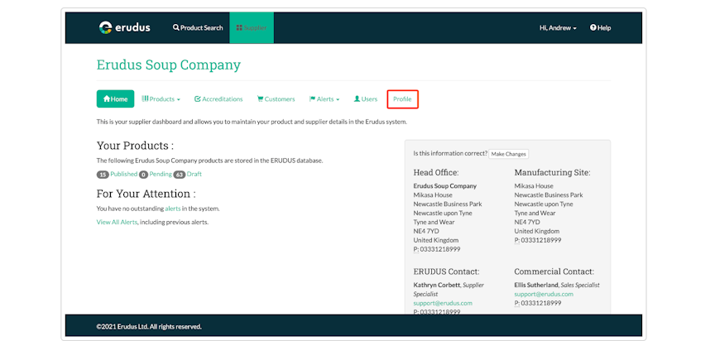Image resolution: width=710 pixels, height=341 pixels.
Task: Select the Supplier nav tab
Action: [x=252, y=27]
